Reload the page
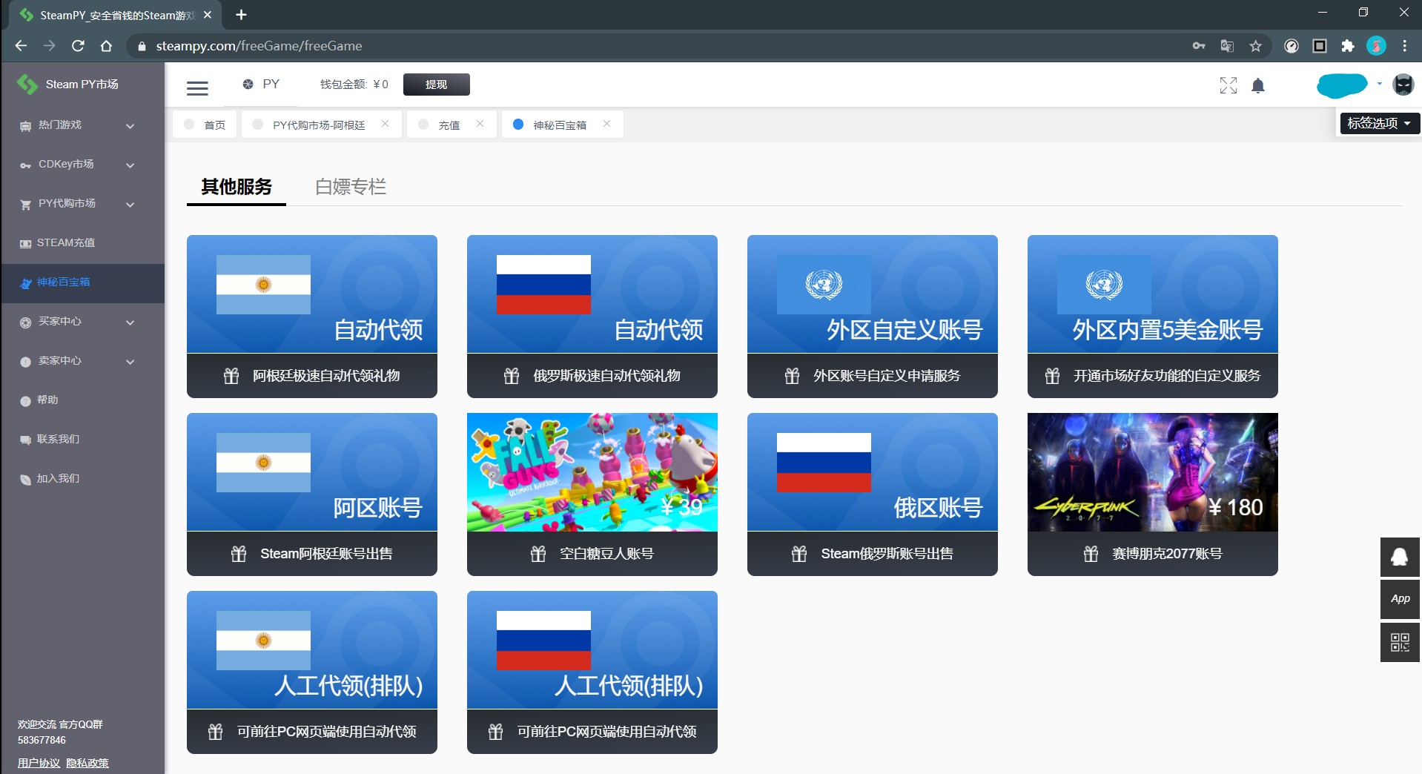Viewport: 1422px width, 774px height. pyautogui.click(x=78, y=46)
